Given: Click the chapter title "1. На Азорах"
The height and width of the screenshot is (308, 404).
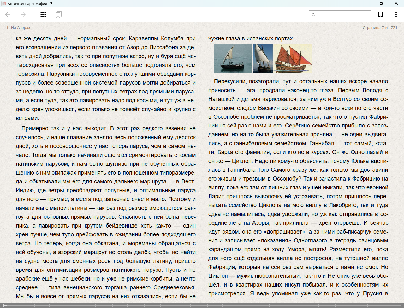Looking at the screenshot, I should [18, 28].
